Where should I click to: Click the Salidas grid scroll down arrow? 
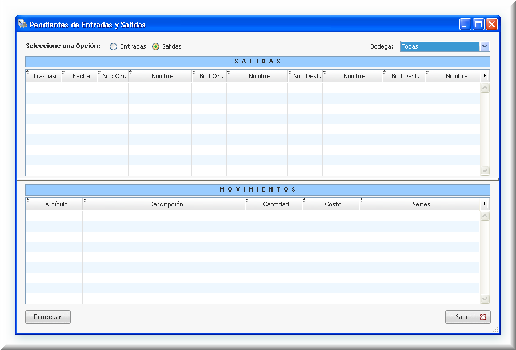pyautogui.click(x=485, y=170)
